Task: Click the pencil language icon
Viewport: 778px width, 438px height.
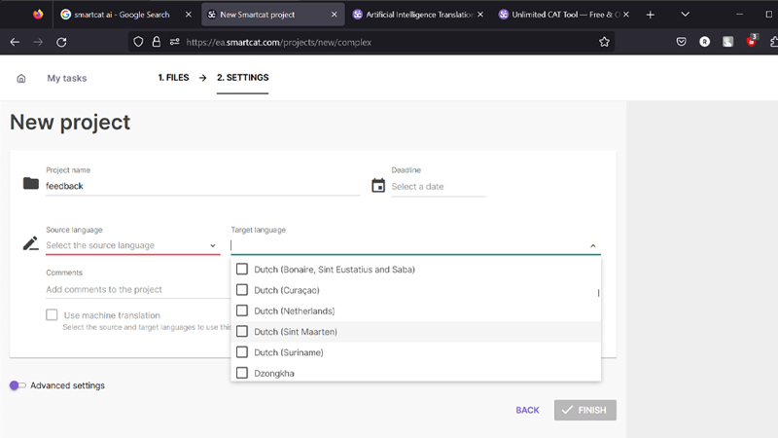Action: 31,243
